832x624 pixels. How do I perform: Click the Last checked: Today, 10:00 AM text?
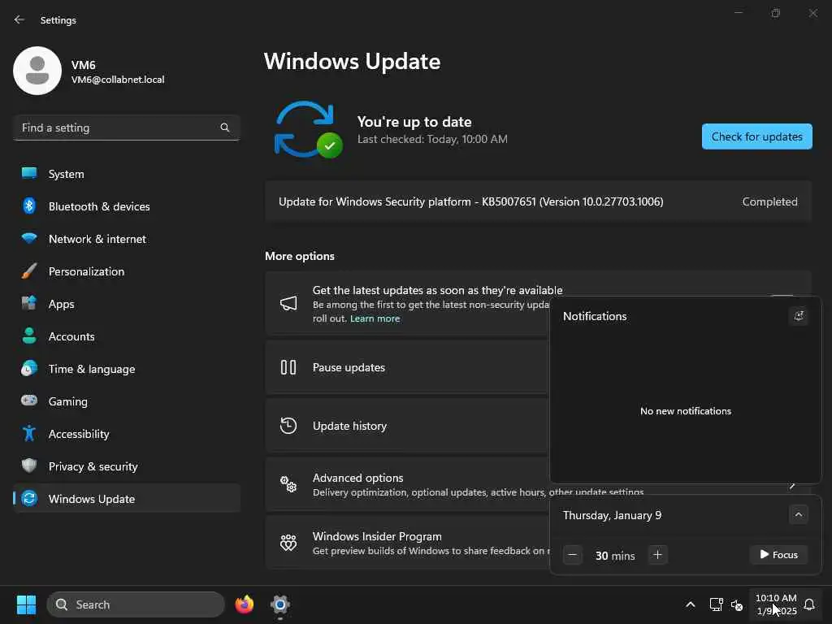pyautogui.click(x=432, y=139)
